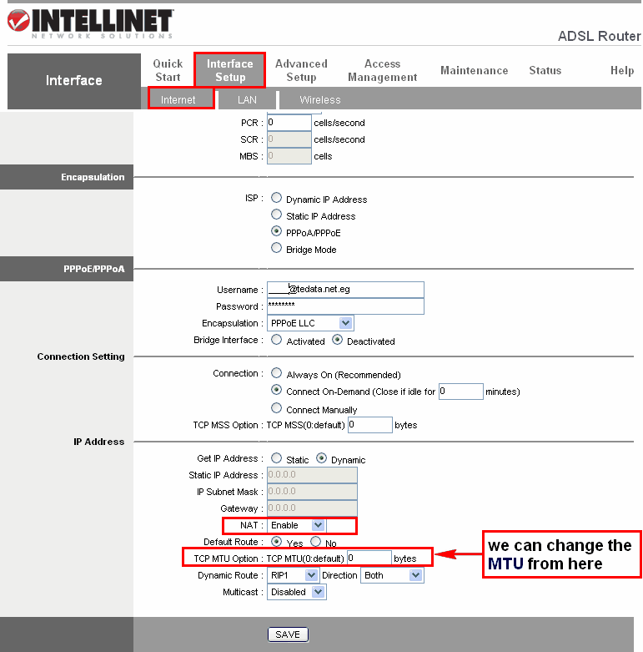The height and width of the screenshot is (652, 643).
Task: Click the IP Subnet Mask field
Action: [x=312, y=492]
